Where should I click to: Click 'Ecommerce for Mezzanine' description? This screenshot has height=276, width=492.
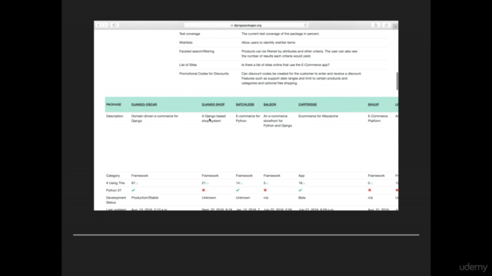[318, 116]
